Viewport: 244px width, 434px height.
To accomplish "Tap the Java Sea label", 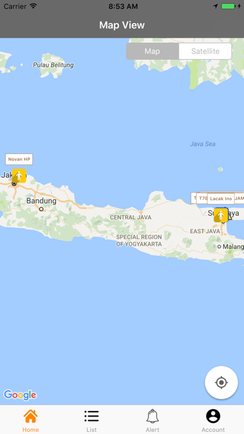I will 202,144.
